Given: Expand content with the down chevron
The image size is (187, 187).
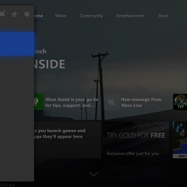Looking at the screenshot, I should tap(94, 174).
